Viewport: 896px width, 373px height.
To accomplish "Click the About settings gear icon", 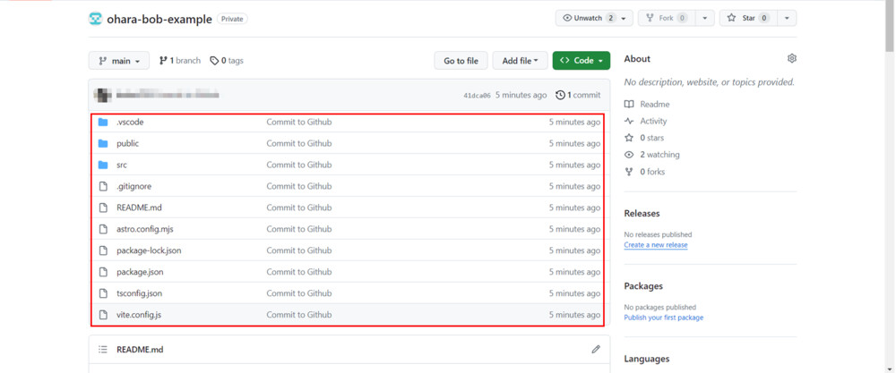I will [791, 59].
